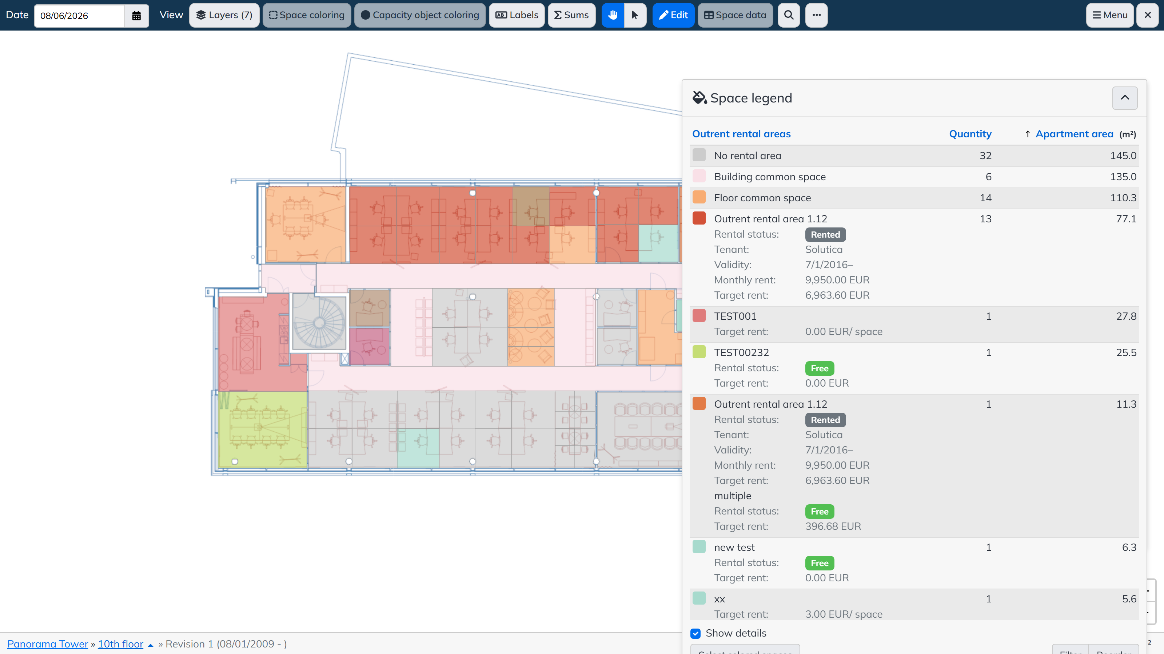Open the Layers (7) dropdown
Image resolution: width=1164 pixels, height=654 pixels.
pyautogui.click(x=224, y=15)
